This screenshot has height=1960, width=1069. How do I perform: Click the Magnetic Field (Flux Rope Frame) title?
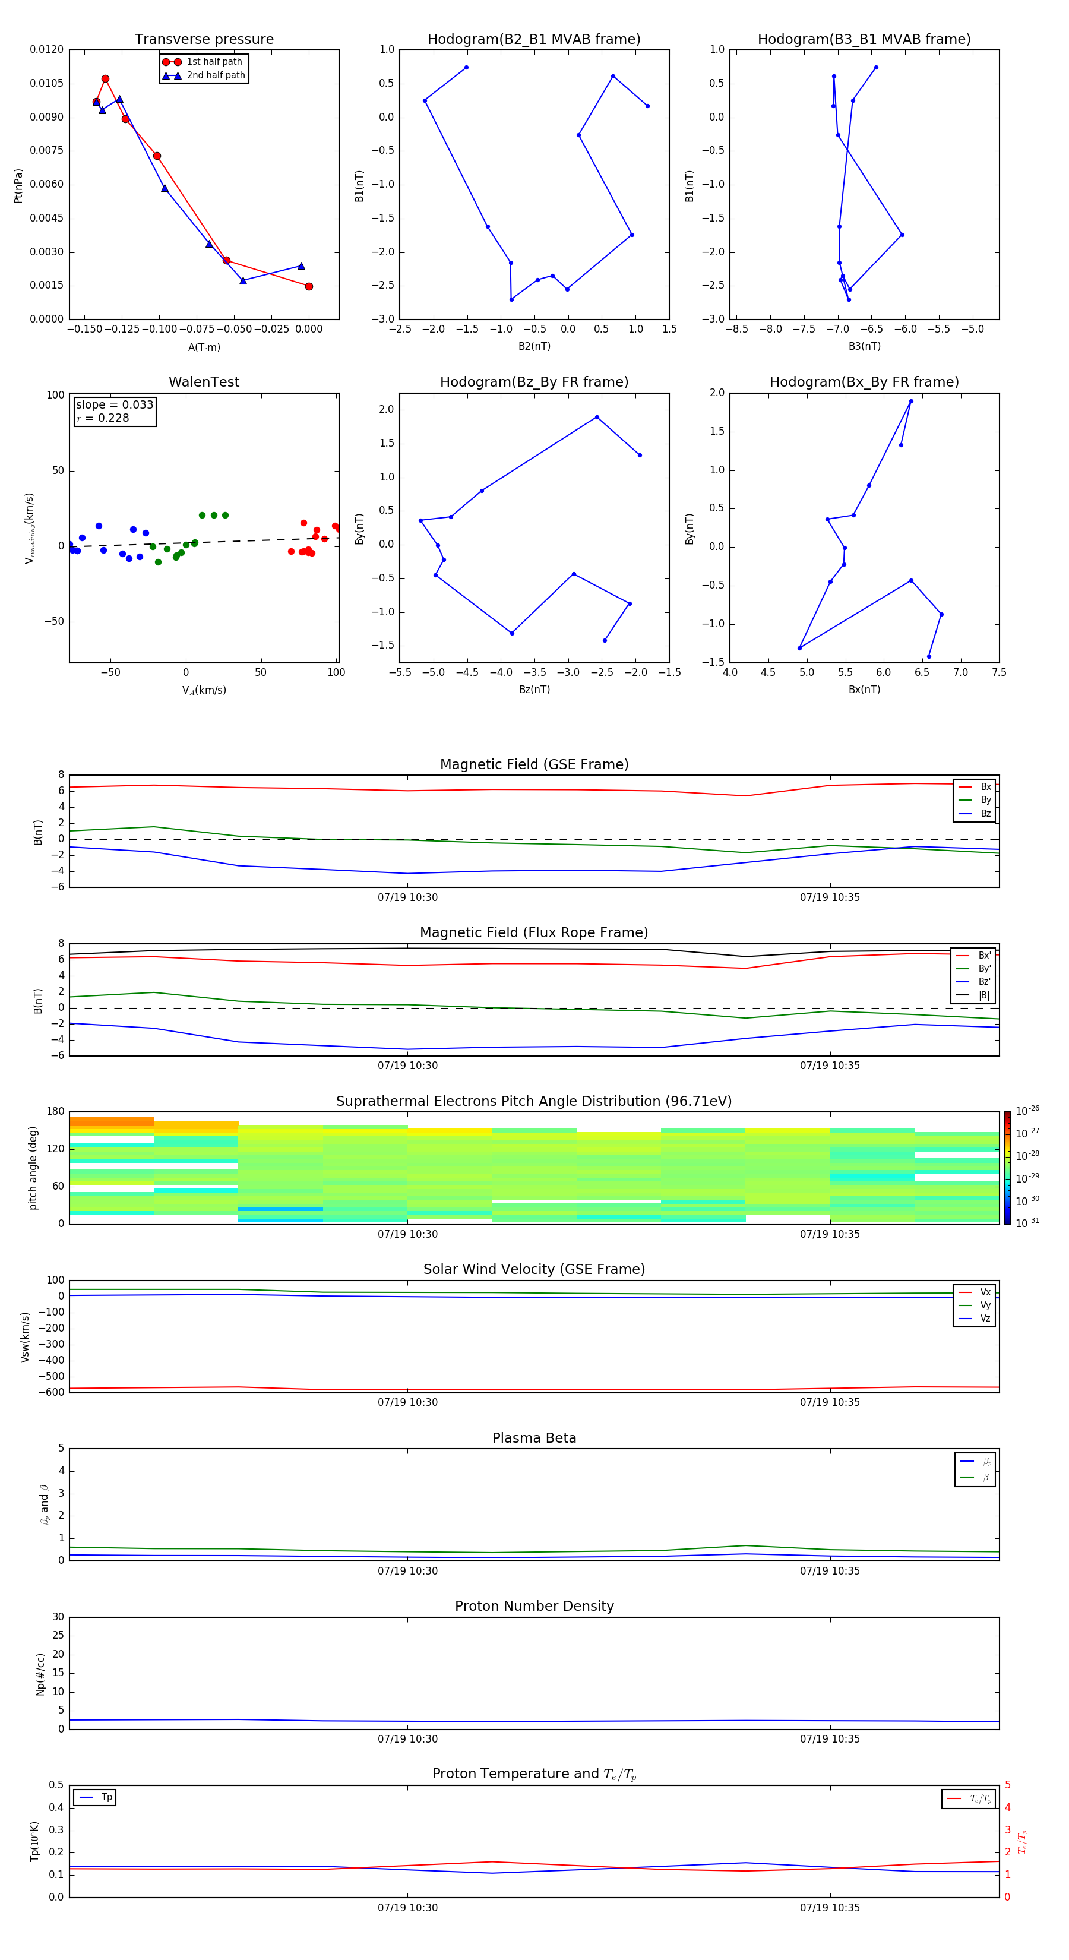(x=534, y=933)
